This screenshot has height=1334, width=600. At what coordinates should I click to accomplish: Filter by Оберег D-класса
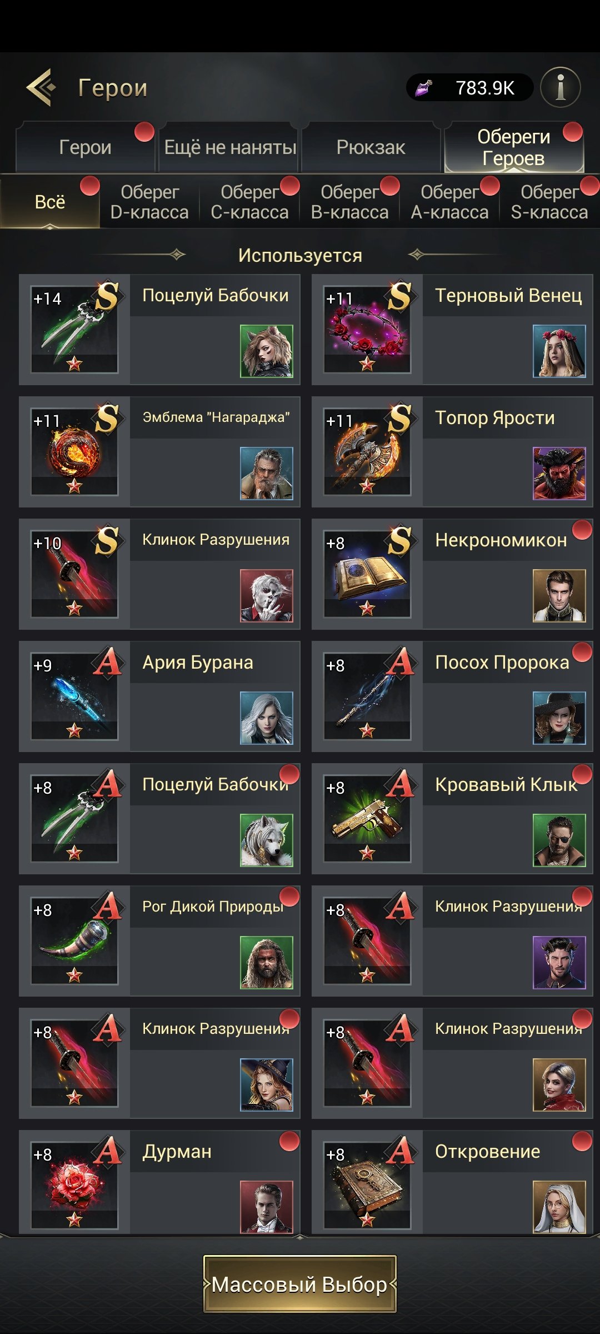pos(149,202)
